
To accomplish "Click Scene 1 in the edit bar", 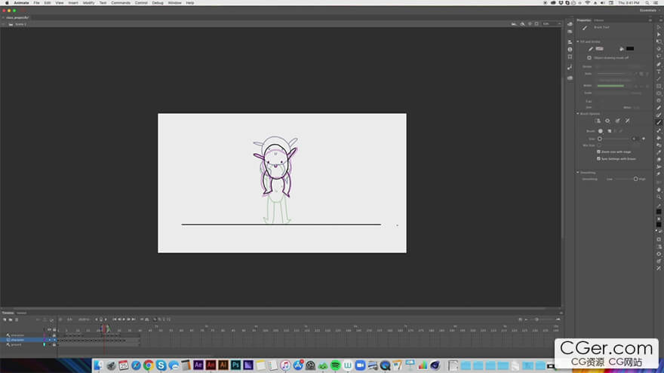I will coord(20,24).
